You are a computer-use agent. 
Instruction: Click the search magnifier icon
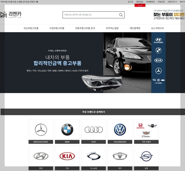click(121, 15)
